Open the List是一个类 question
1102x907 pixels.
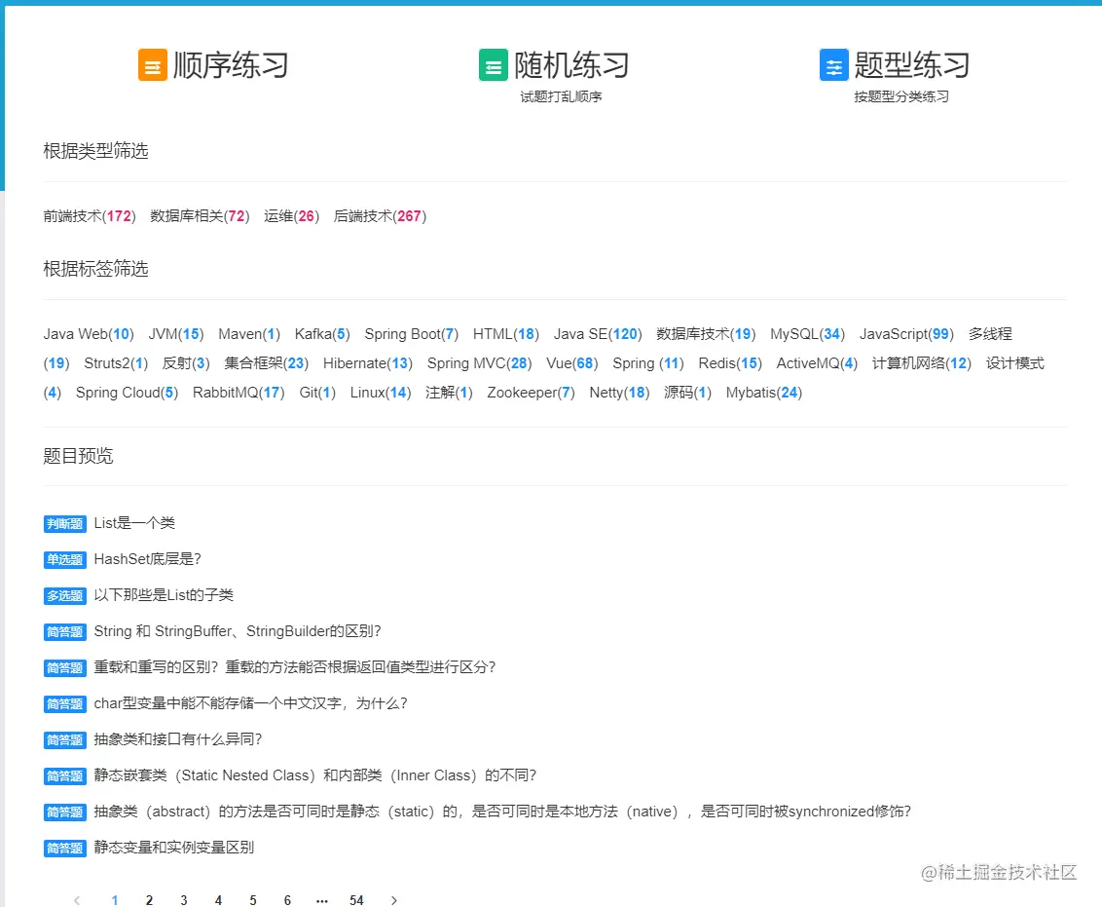(138, 523)
